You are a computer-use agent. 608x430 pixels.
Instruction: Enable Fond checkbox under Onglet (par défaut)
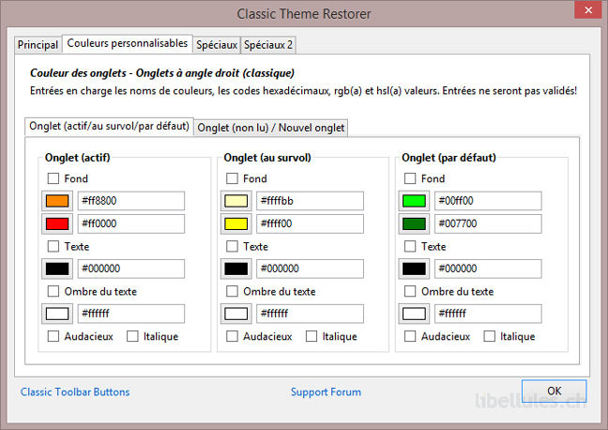point(410,178)
